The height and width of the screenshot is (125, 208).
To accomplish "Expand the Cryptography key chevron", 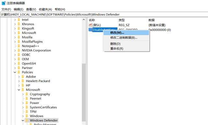I will 23,94.
